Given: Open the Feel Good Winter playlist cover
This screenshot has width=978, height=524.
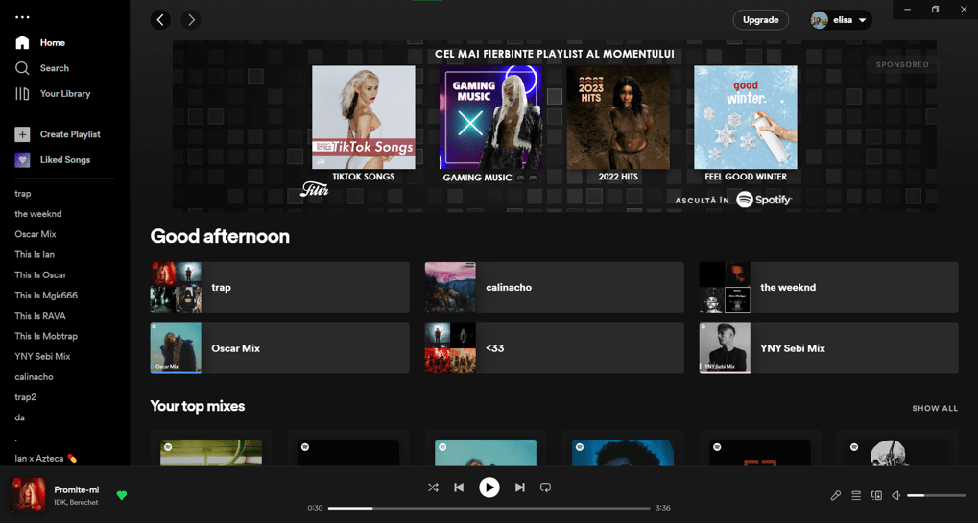Looking at the screenshot, I should 745,117.
